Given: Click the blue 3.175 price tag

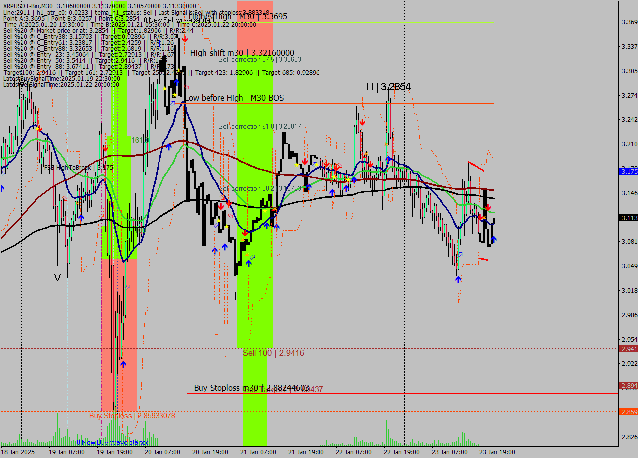Looking at the screenshot, I should click(628, 171).
